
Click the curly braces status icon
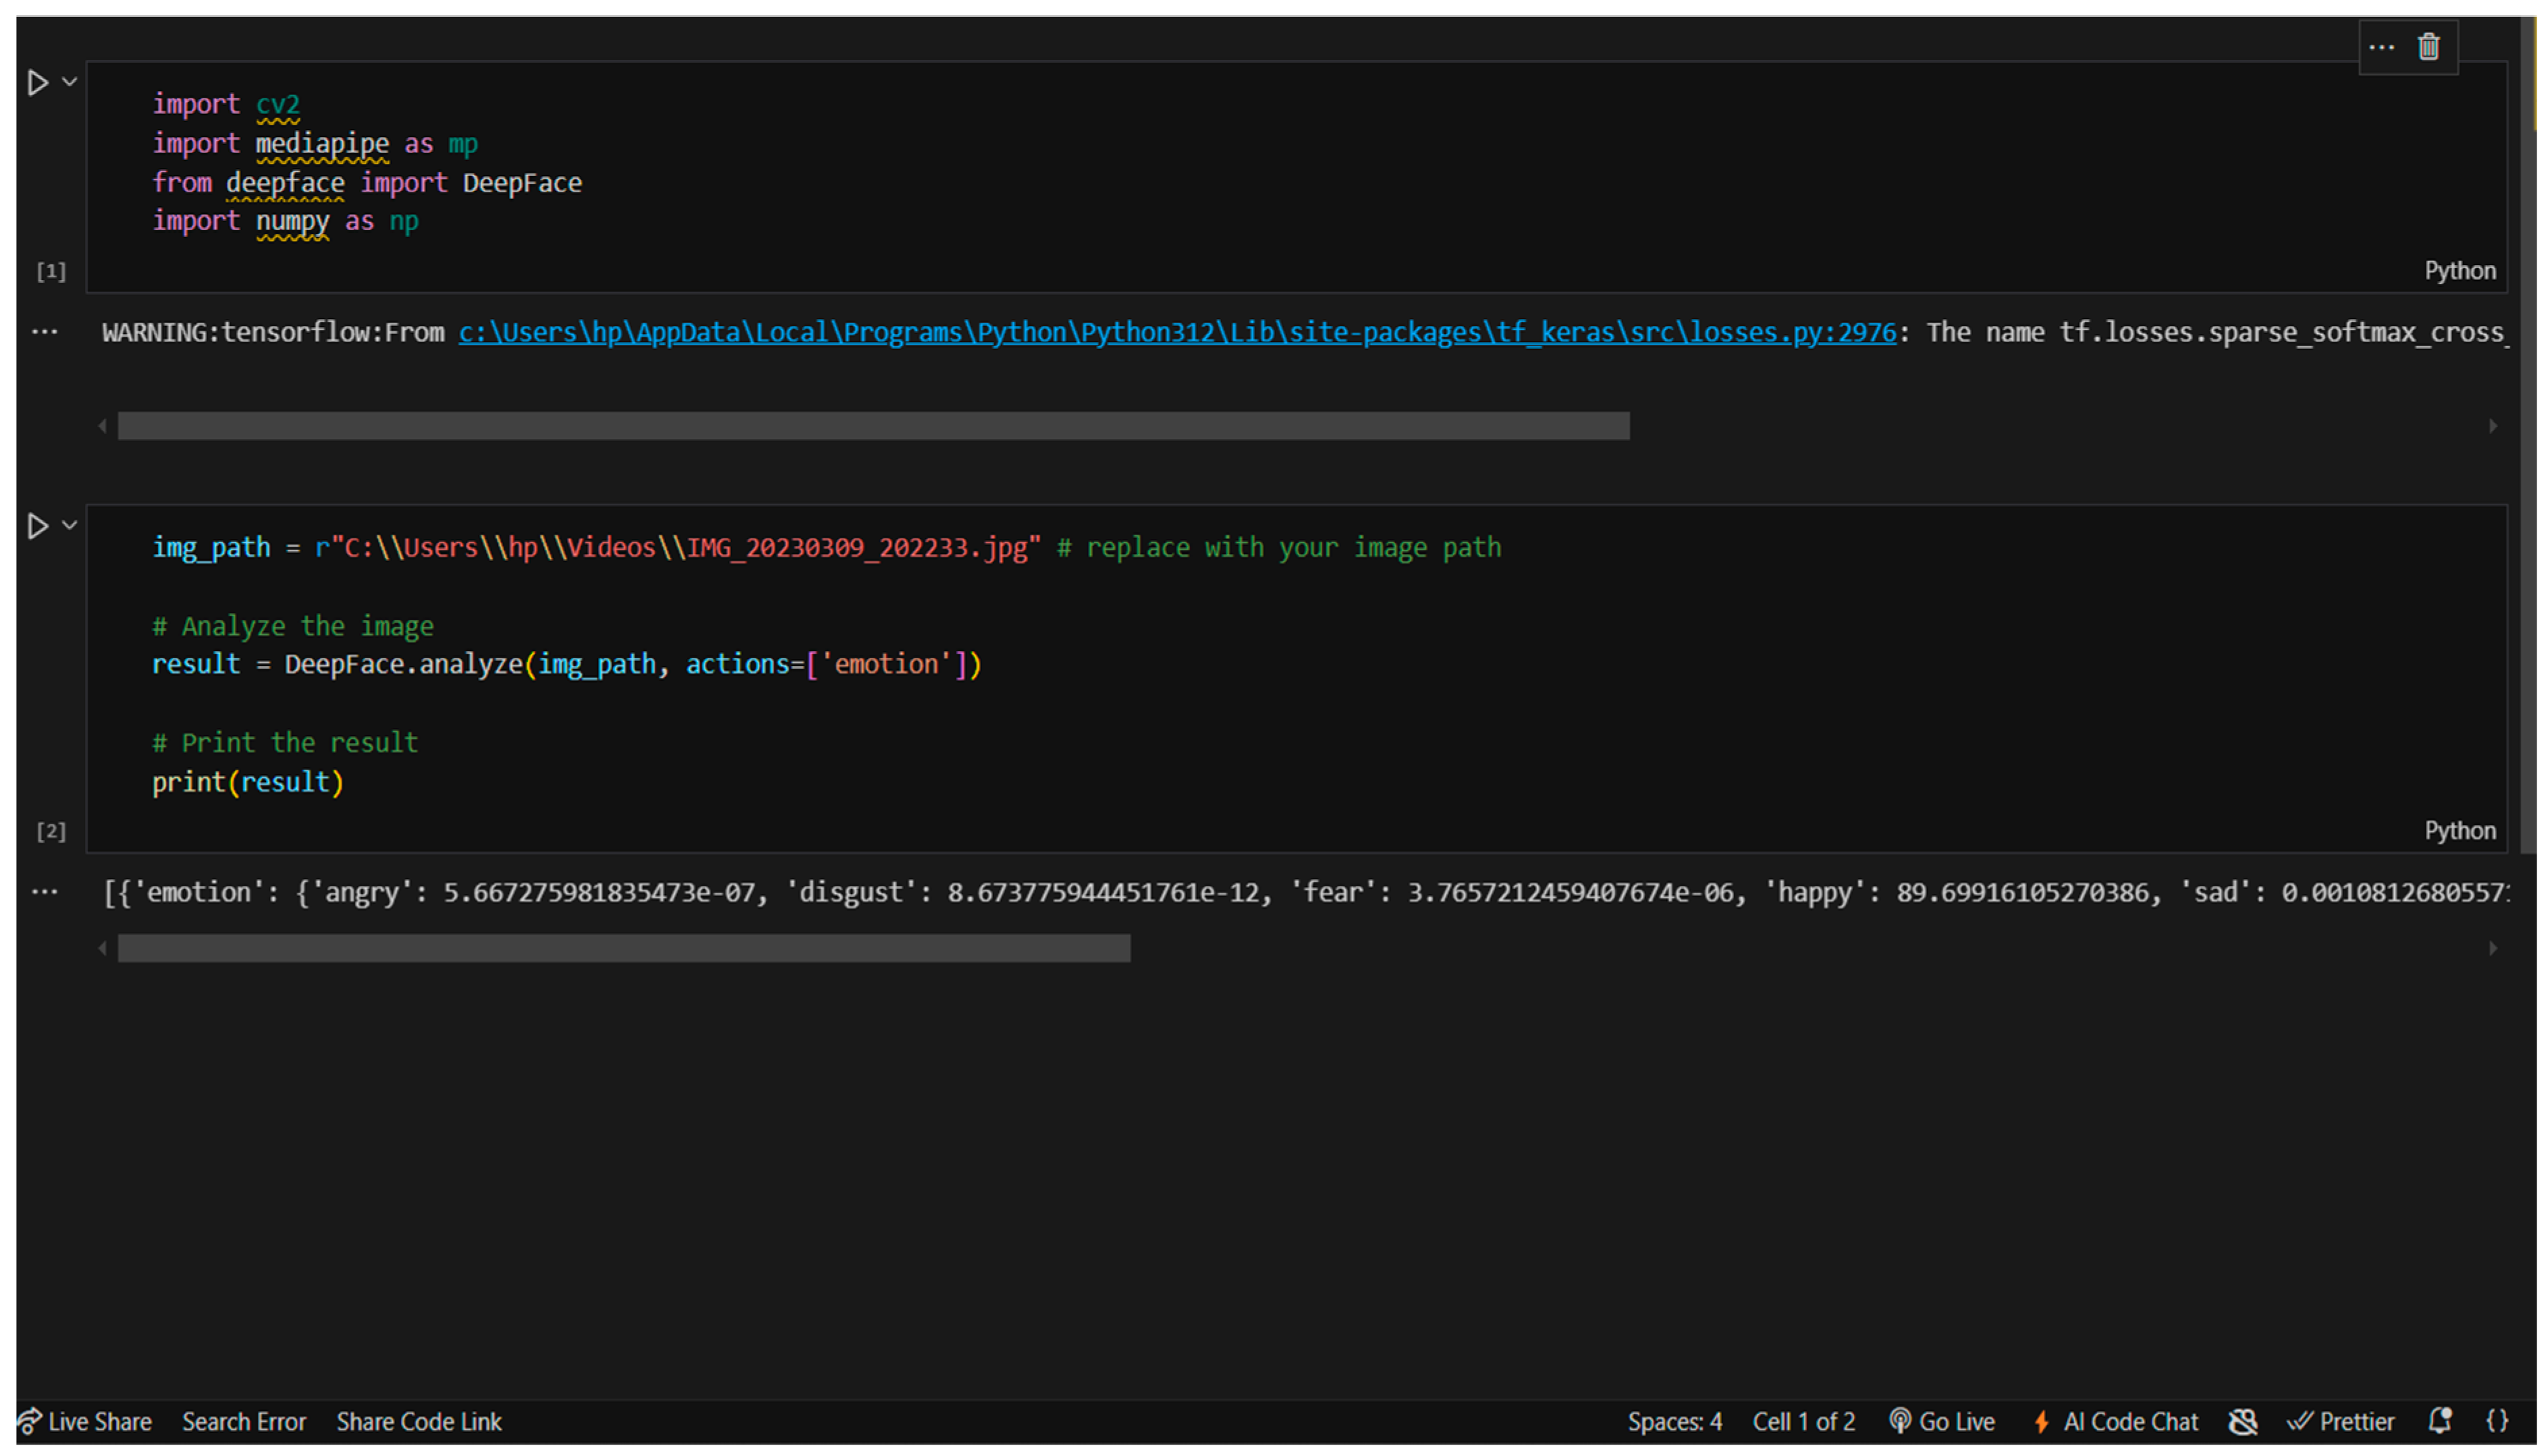click(2497, 1421)
